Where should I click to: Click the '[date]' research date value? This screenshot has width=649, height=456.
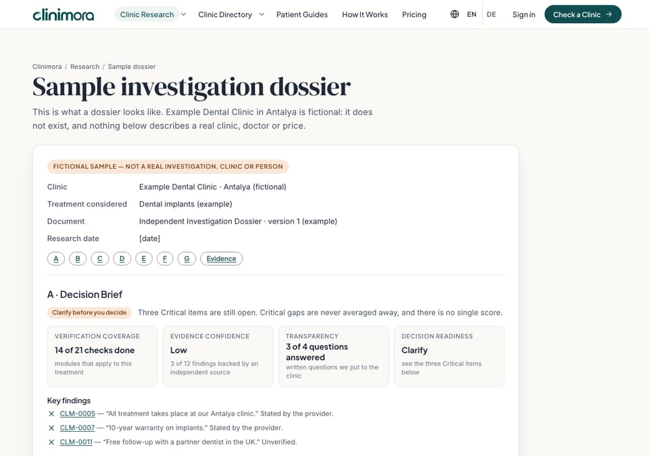(149, 238)
